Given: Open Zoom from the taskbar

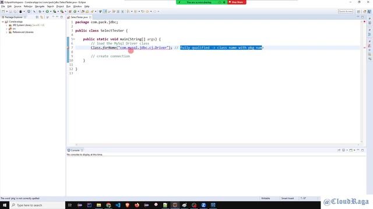Looking at the screenshot, I should pos(203,205).
